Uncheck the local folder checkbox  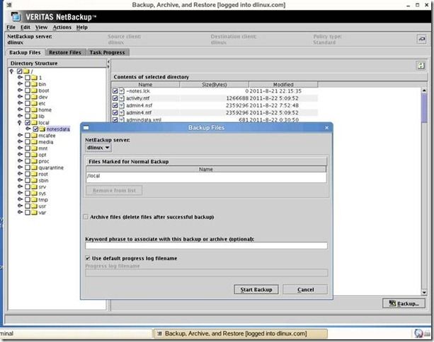coord(28,122)
